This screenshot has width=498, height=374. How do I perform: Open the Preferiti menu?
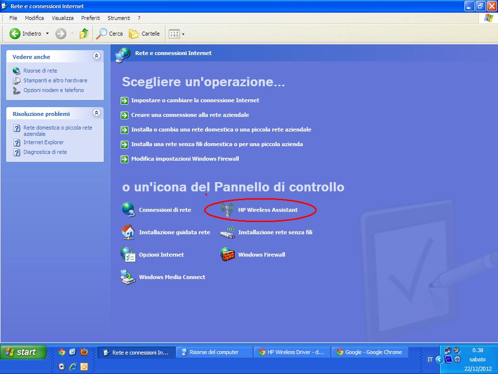tap(90, 18)
